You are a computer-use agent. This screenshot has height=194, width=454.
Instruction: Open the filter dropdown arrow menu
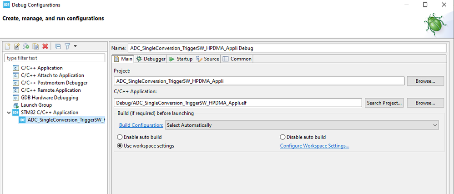click(x=75, y=46)
